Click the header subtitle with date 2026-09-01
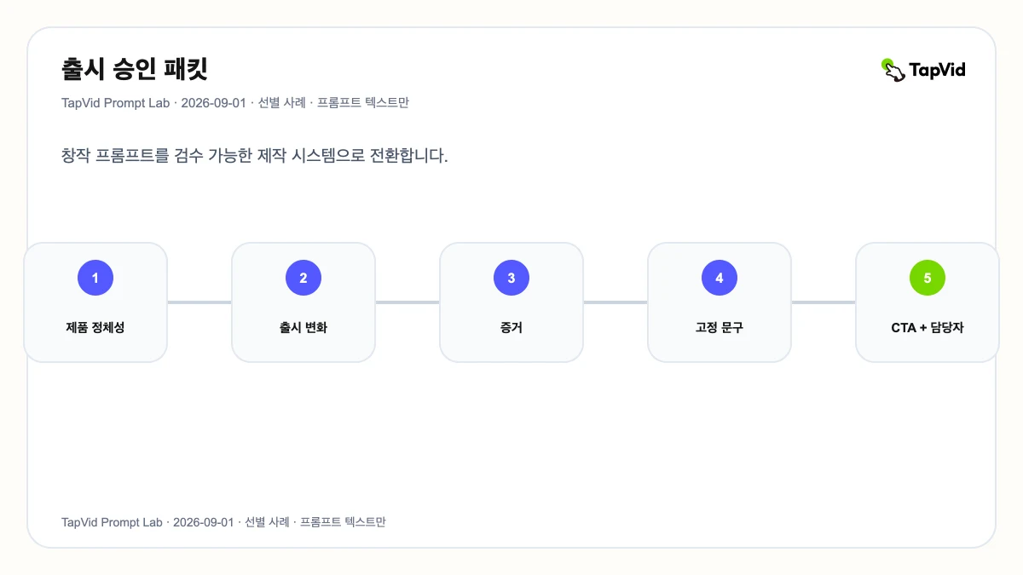 pos(235,103)
